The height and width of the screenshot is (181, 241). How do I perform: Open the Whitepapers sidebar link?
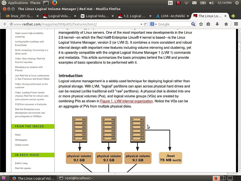21,140
